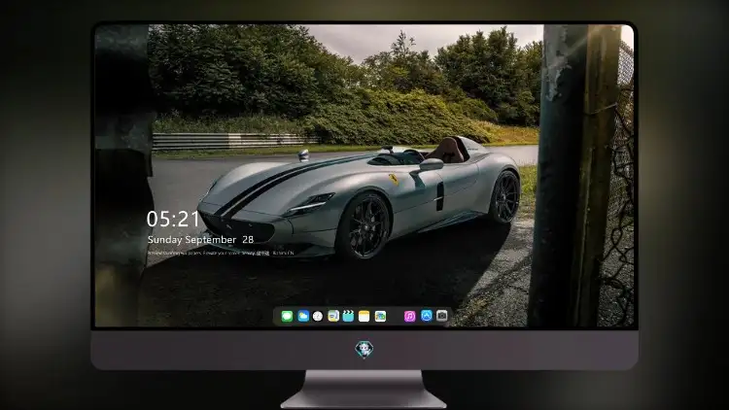This screenshot has width=729, height=410.
Task: Open the blue App Store icon
Action: coord(427,316)
